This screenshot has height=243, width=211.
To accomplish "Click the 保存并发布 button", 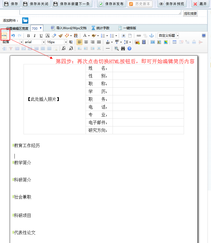I will (112, 4).
